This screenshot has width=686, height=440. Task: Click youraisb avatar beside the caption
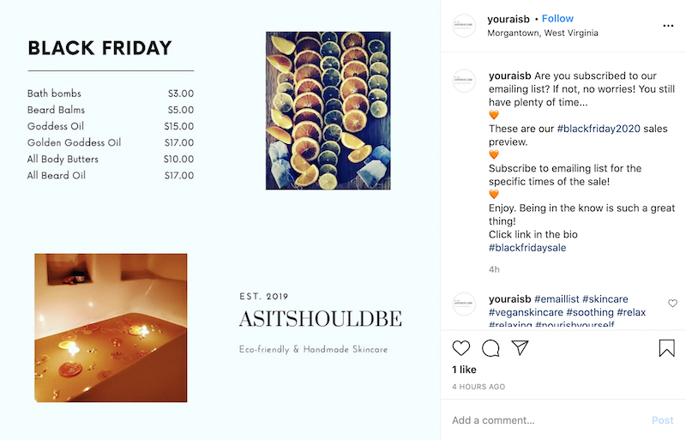pos(464,81)
